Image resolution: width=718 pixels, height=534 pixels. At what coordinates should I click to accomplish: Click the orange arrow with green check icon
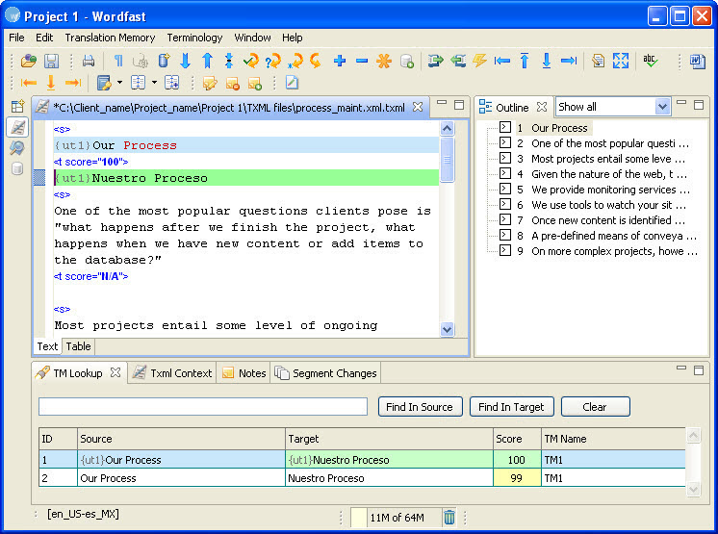point(251,61)
